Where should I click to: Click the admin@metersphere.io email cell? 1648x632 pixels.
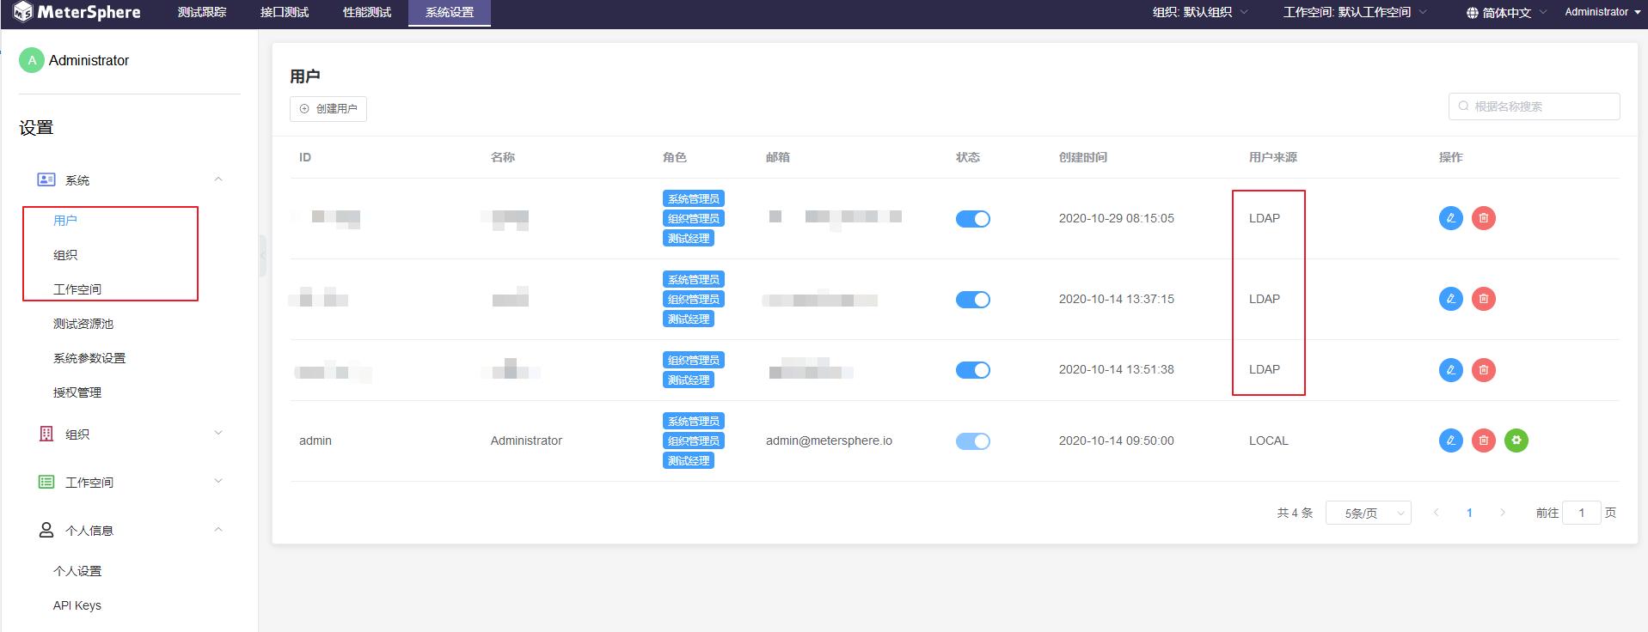(829, 441)
